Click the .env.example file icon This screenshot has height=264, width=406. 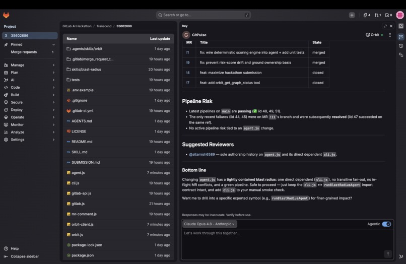pos(69,90)
